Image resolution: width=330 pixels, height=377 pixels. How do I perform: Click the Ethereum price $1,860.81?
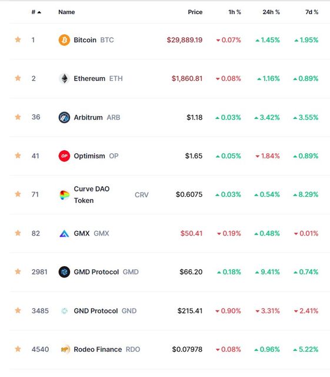click(x=187, y=78)
